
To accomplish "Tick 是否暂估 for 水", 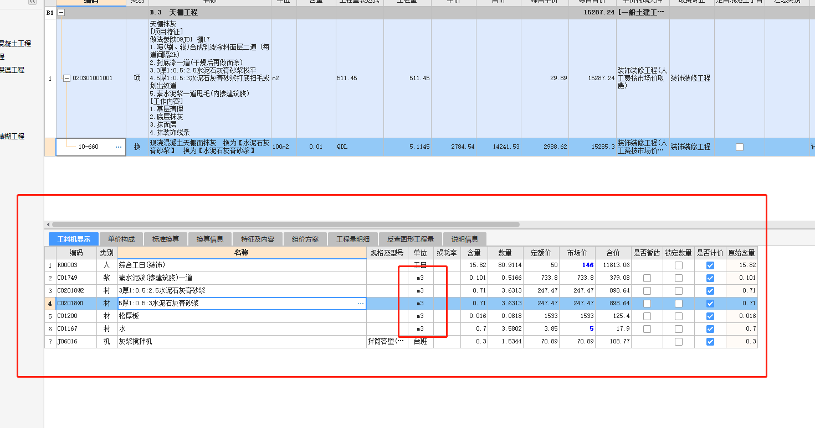I will coord(647,329).
